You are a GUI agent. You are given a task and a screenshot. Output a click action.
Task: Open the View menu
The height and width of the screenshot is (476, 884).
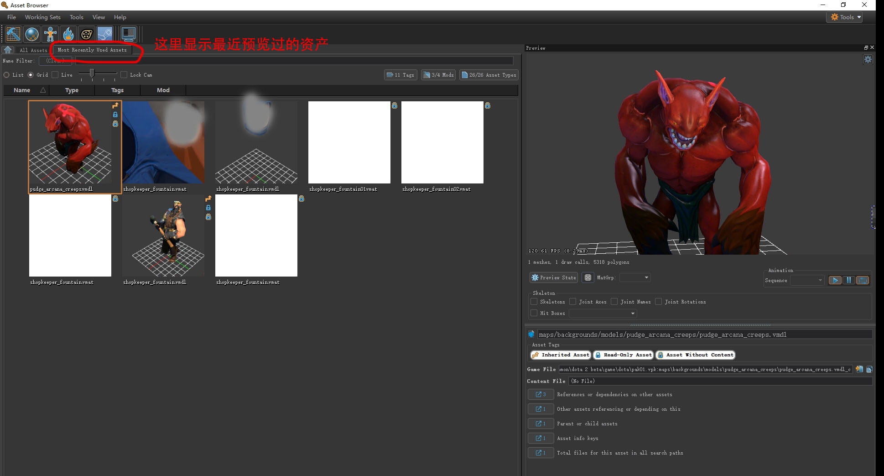(x=99, y=17)
